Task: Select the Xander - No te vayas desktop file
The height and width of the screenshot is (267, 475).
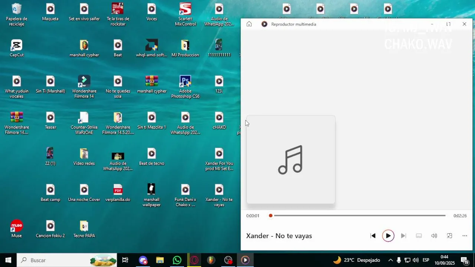Action: 219,195
